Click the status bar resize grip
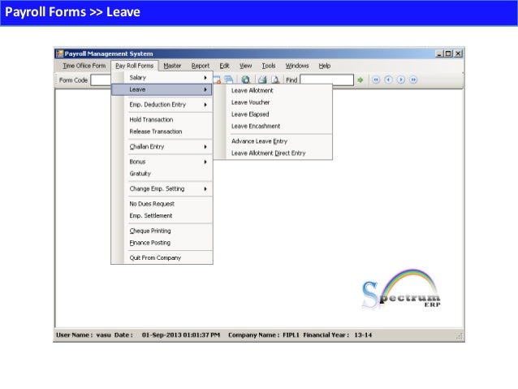The image size is (518, 389). pos(460,336)
